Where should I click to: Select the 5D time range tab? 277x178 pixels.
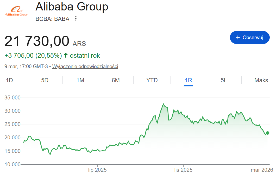(x=45, y=80)
